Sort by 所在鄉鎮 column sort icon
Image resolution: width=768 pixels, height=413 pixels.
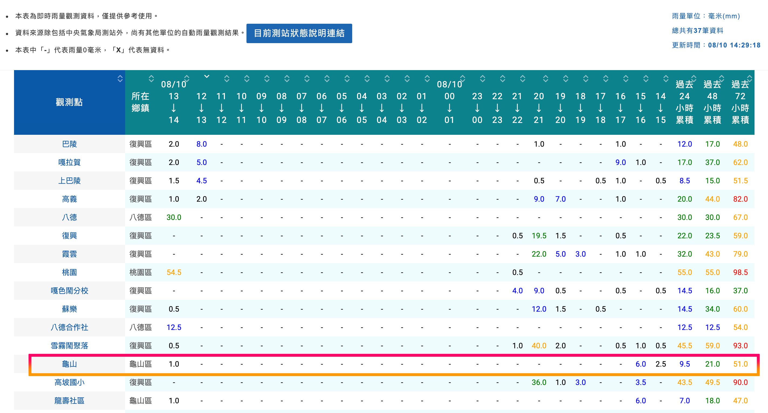point(151,79)
